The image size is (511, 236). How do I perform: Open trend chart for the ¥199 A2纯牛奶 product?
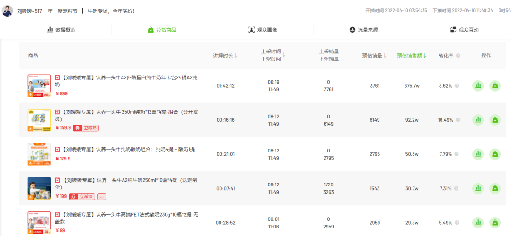click(478, 188)
